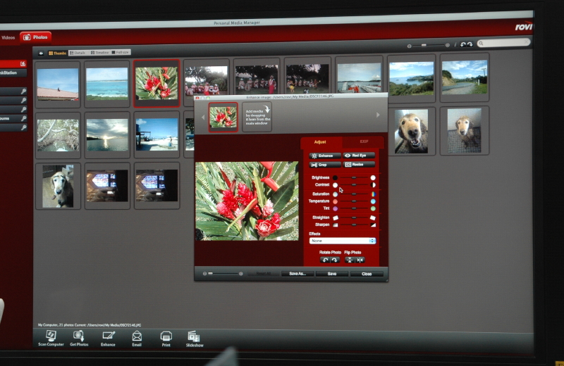Click the key icon on the albums row
Screen dimensions: 564x366
23,118
